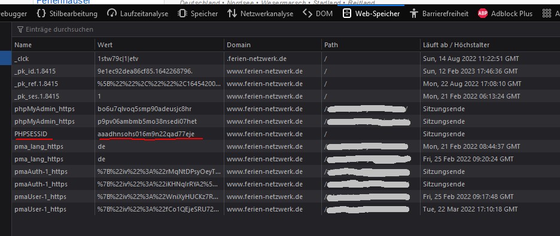
Task: Click value p9pv06ambmb5mo38nsedi07het
Action: (147, 121)
